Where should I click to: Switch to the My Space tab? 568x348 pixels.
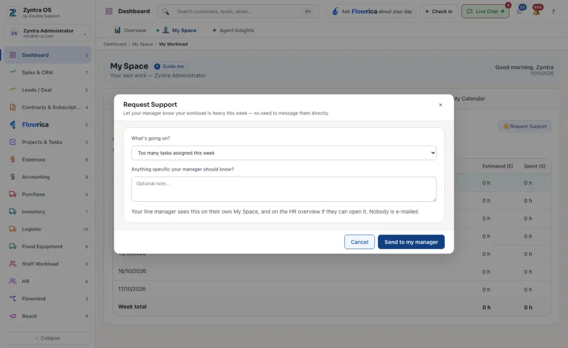[x=179, y=30]
